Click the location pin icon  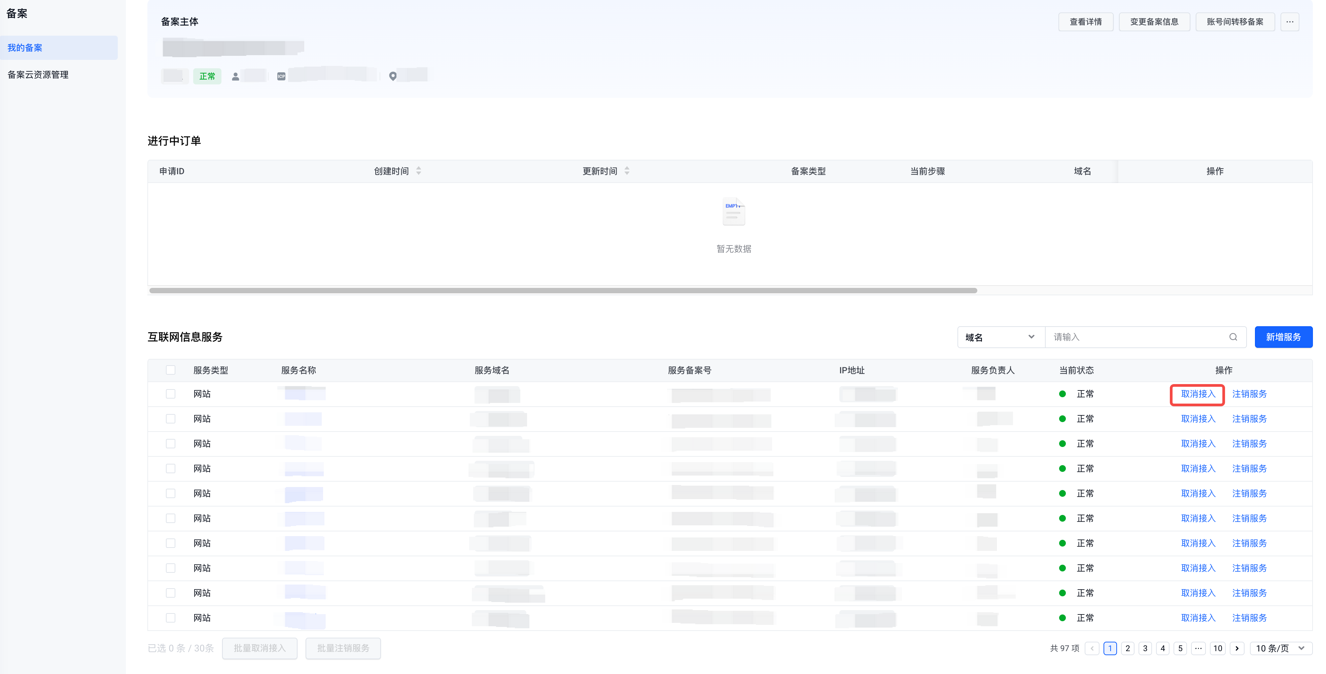393,76
